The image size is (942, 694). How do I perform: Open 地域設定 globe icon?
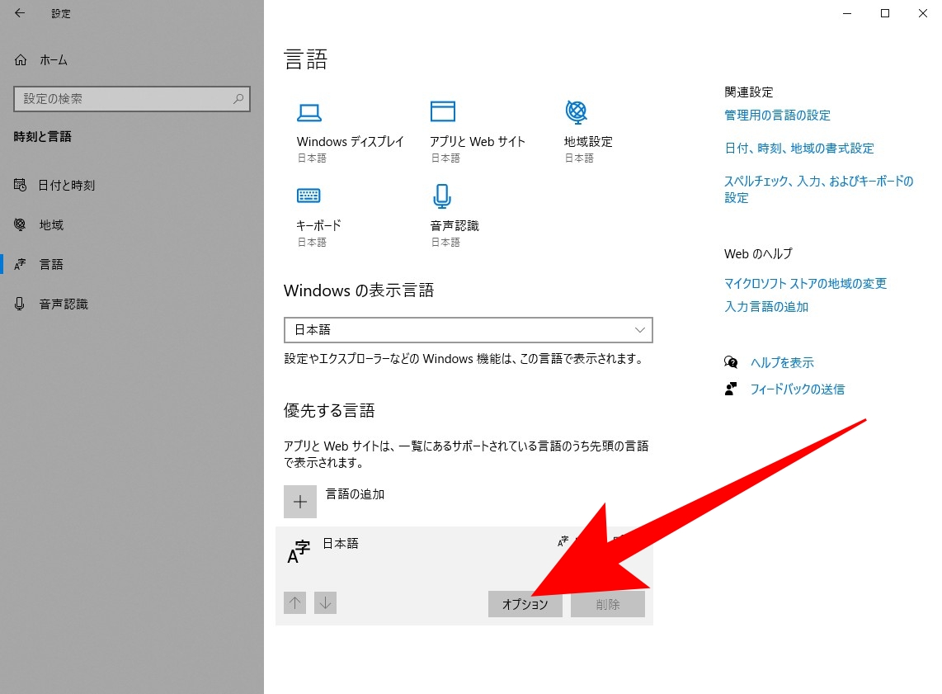[x=576, y=111]
